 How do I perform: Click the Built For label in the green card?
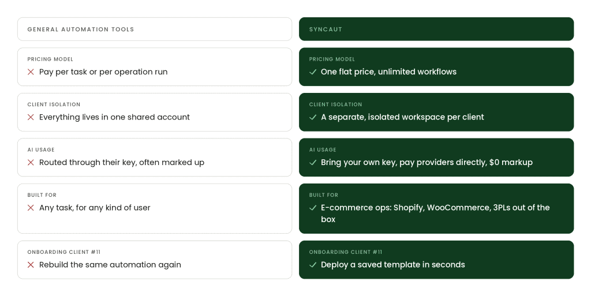[324, 194]
